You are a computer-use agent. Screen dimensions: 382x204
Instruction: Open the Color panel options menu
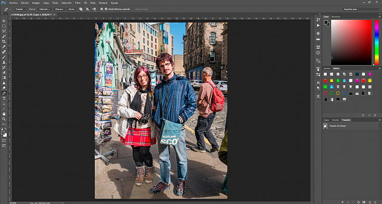(x=379, y=17)
